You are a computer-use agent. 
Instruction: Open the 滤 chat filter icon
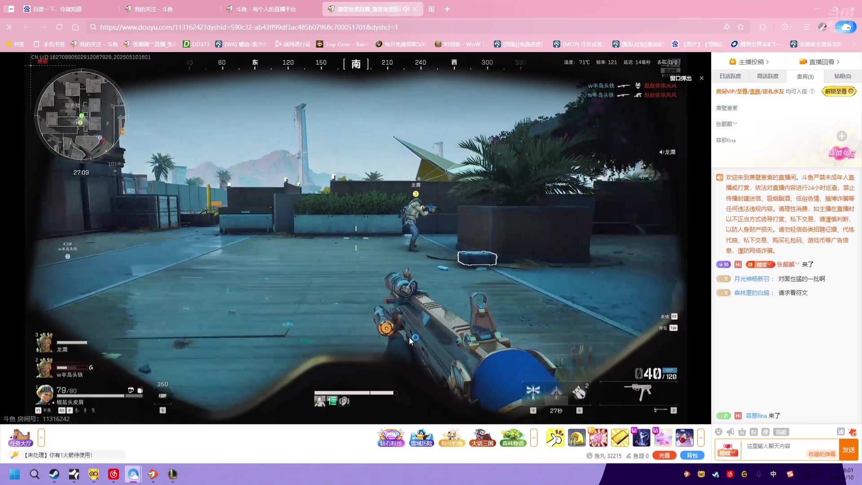point(841,432)
